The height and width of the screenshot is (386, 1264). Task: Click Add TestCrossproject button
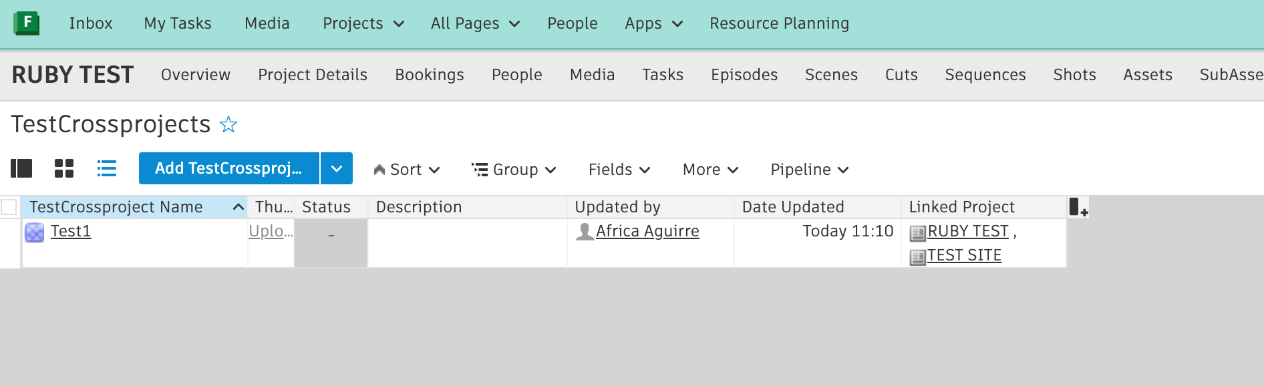click(228, 168)
